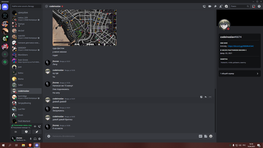
Task: Open the conversation with MonStters
Action: (26, 55)
